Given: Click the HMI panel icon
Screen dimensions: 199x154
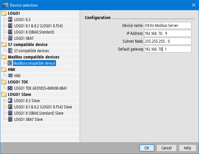Looking at the screenshot, I should tap(10, 76).
